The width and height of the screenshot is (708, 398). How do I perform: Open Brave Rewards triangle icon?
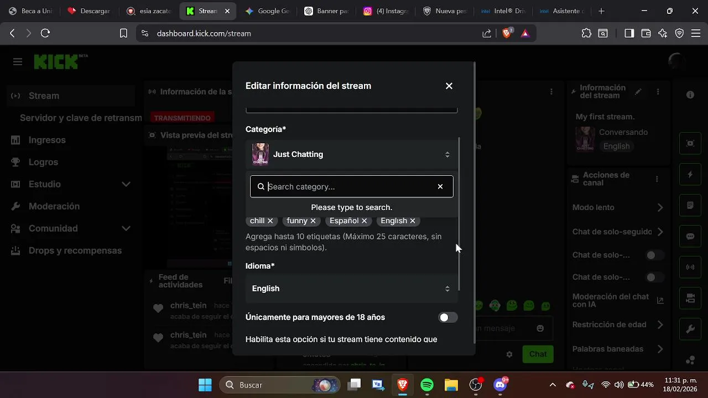(x=525, y=33)
